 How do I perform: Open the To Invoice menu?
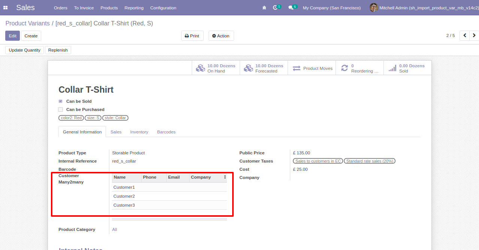[x=84, y=8]
